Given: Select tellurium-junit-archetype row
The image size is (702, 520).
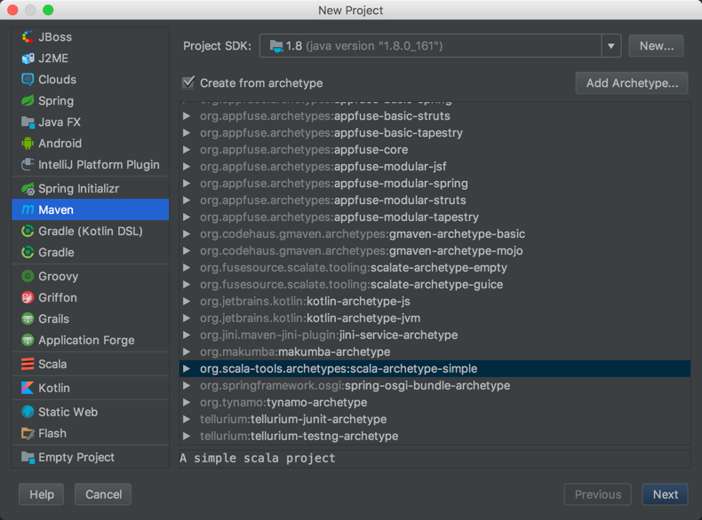Looking at the screenshot, I should point(435,420).
